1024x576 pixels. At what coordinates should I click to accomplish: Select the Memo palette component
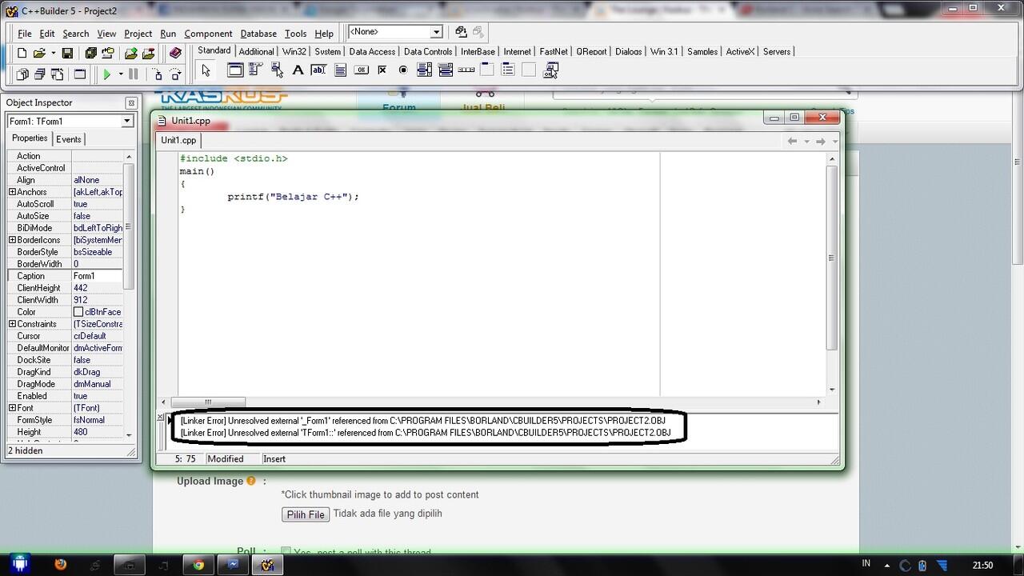coord(340,70)
